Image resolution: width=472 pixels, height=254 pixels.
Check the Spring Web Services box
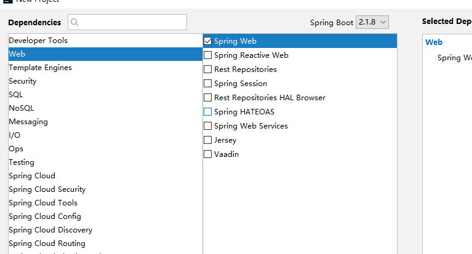pyautogui.click(x=208, y=126)
